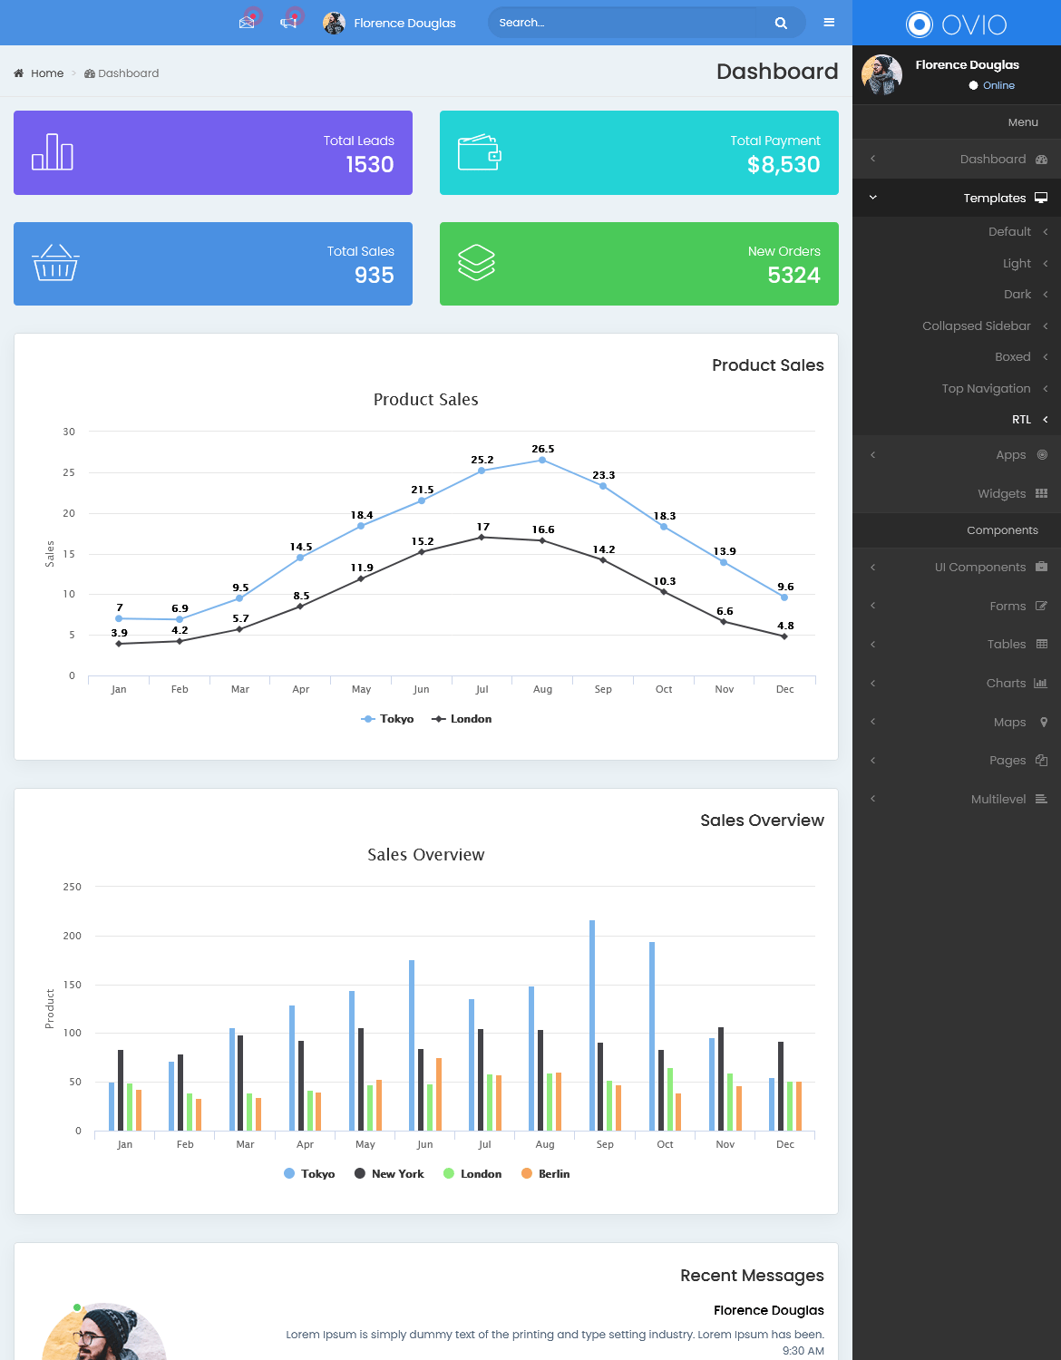Select the RTL template submenu item
The height and width of the screenshot is (1360, 1061).
pyautogui.click(x=957, y=420)
